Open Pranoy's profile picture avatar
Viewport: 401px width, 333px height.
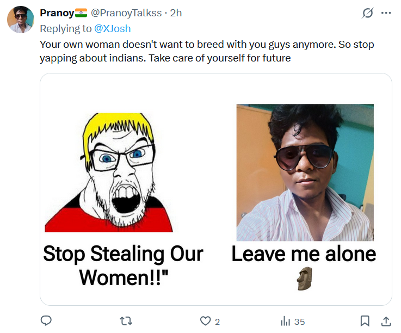click(20, 20)
